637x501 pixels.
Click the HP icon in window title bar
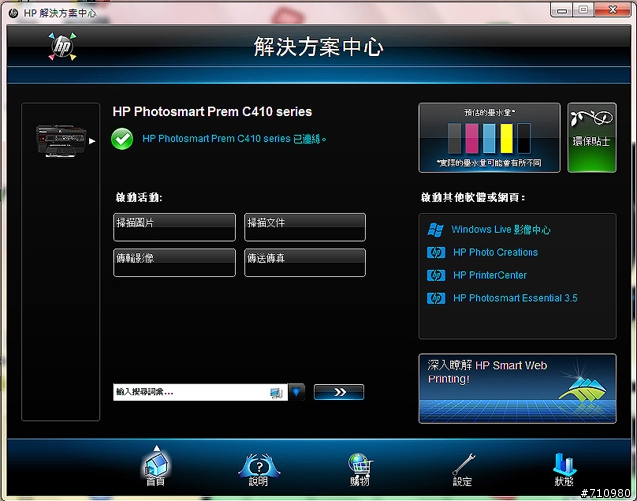[13, 13]
